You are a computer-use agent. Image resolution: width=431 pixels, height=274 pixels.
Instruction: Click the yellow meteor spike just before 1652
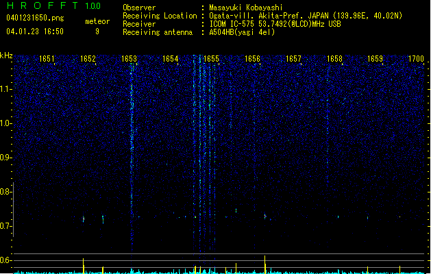[84, 266]
